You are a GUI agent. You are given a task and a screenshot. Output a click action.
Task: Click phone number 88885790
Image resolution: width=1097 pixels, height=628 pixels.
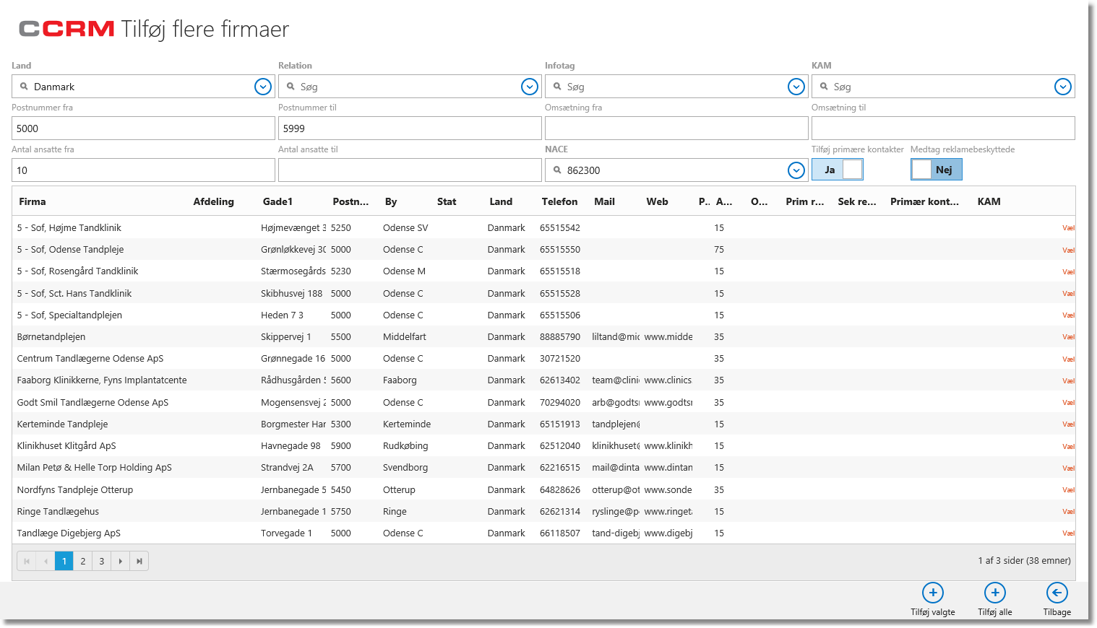[x=560, y=337]
